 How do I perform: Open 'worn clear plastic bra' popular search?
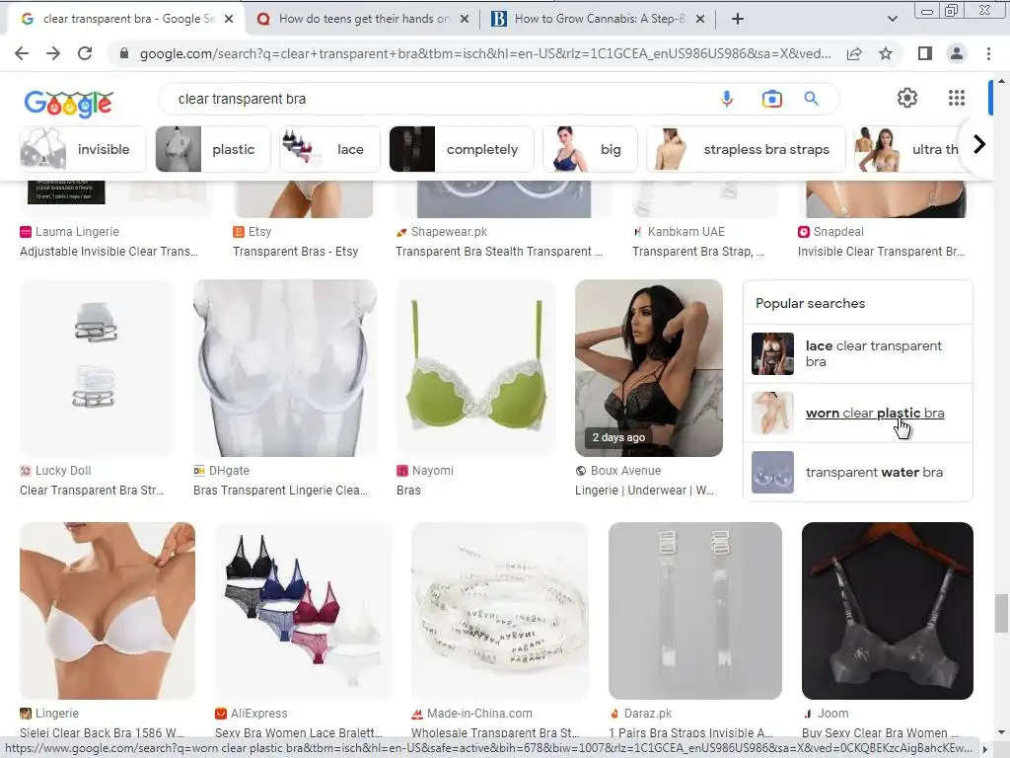point(857,414)
